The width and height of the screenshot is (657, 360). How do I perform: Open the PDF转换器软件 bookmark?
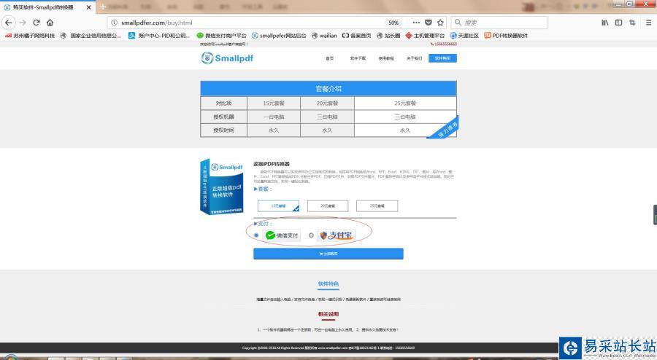click(506, 36)
